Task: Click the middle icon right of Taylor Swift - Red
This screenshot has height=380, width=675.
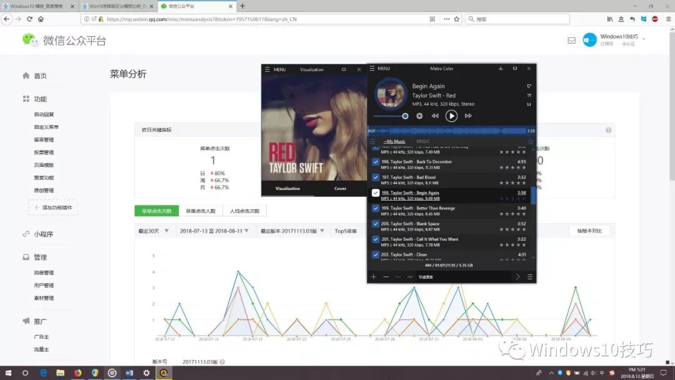Action: tap(529, 96)
